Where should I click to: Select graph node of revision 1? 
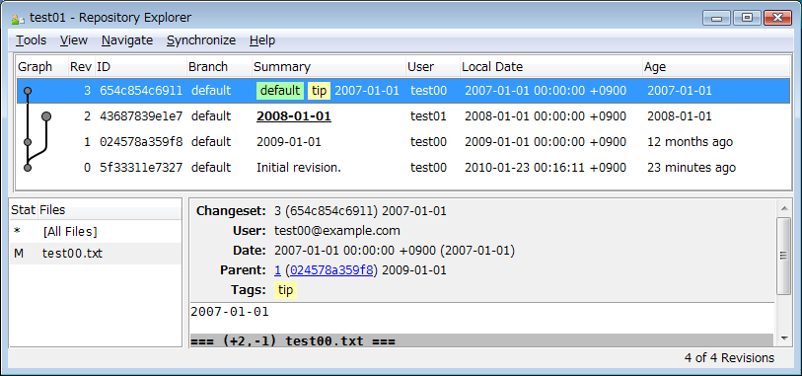coord(28,142)
